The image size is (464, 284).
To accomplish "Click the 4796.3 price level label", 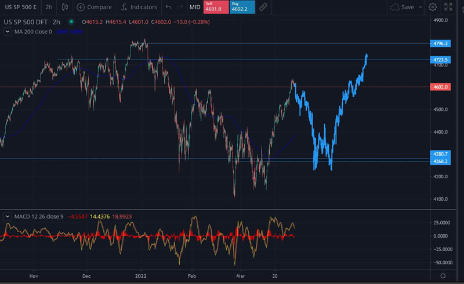I will (x=441, y=43).
